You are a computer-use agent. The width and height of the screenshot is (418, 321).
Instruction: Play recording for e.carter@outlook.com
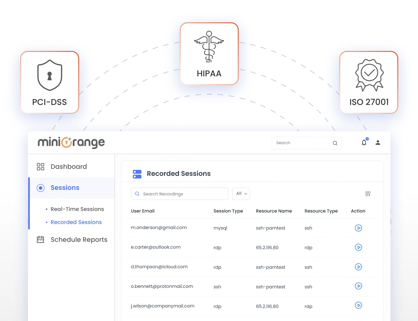(358, 247)
